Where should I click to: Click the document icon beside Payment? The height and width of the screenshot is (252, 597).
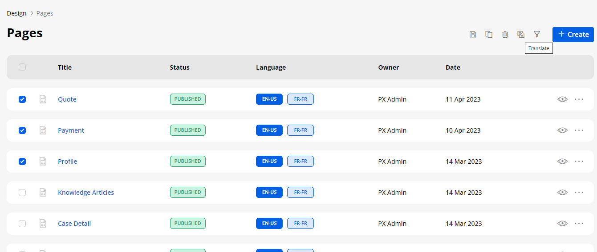pos(43,130)
